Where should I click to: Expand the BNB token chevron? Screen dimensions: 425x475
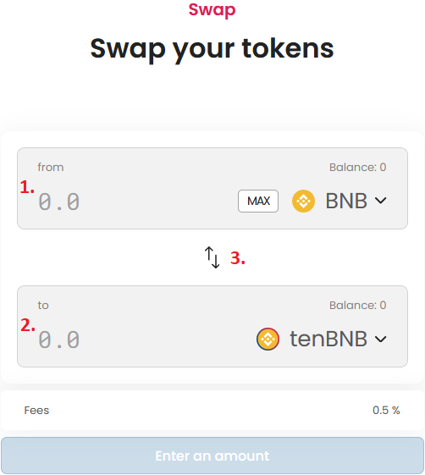click(380, 201)
